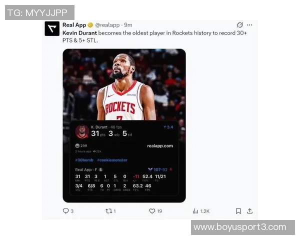The image size is (300, 240).
Task: View post analytics bar chart icon
Action: tap(195, 211)
